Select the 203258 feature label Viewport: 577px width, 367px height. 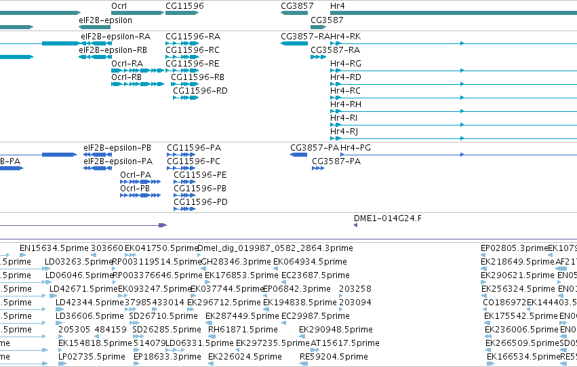(355, 290)
